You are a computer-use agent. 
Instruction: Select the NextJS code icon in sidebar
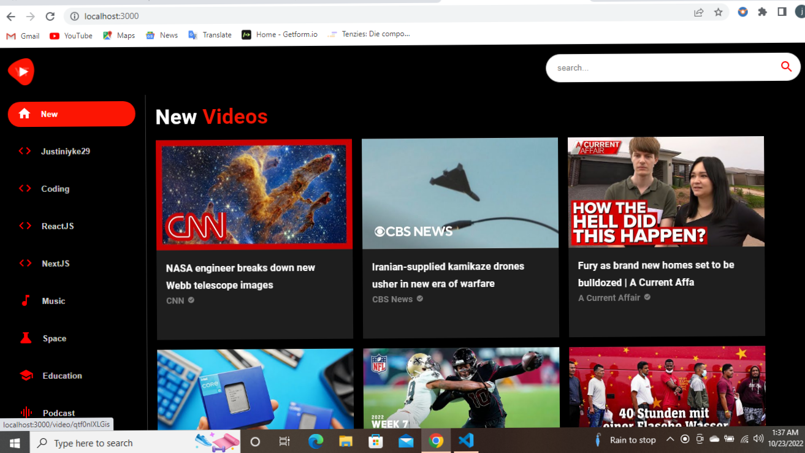coord(25,263)
